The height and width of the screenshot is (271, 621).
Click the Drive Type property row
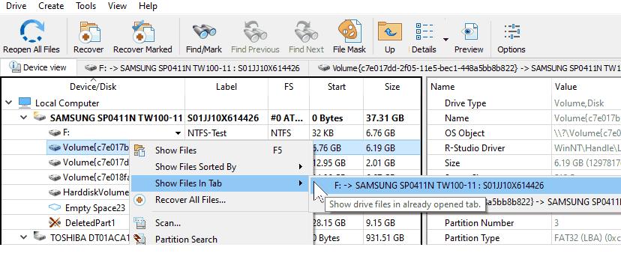pos(524,103)
